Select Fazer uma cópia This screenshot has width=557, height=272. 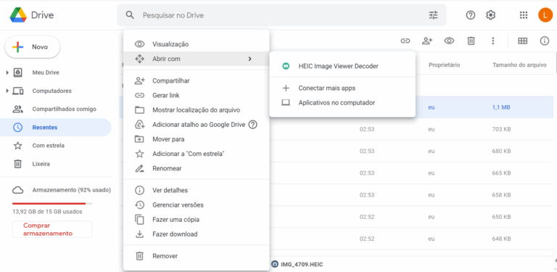pyautogui.click(x=196, y=220)
